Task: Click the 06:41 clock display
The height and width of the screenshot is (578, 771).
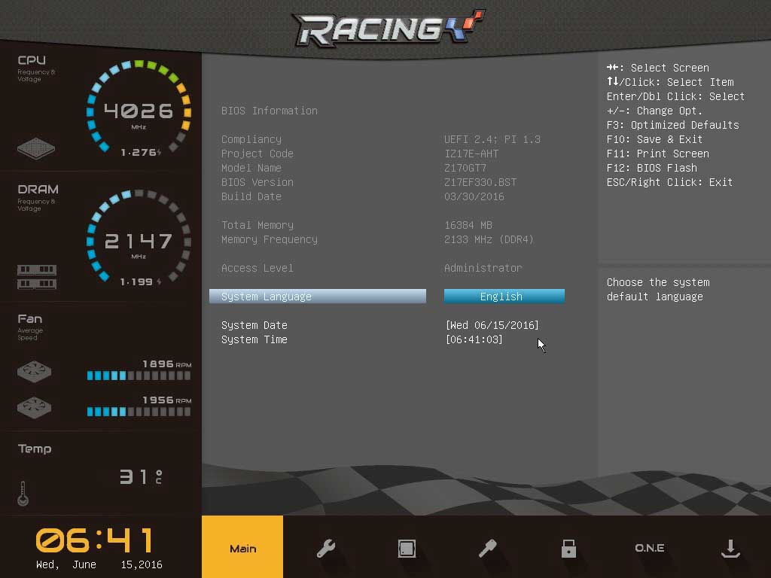Action: point(95,540)
